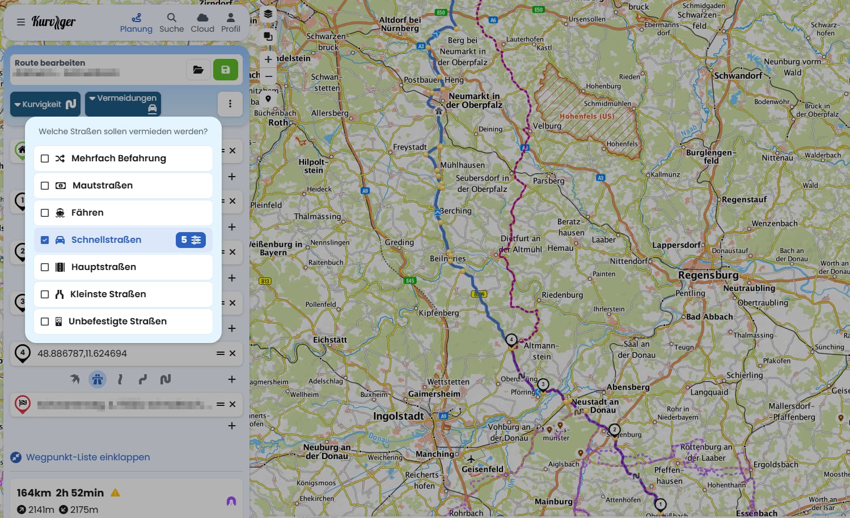
Task: Open the map layers icon
Action: (x=268, y=14)
